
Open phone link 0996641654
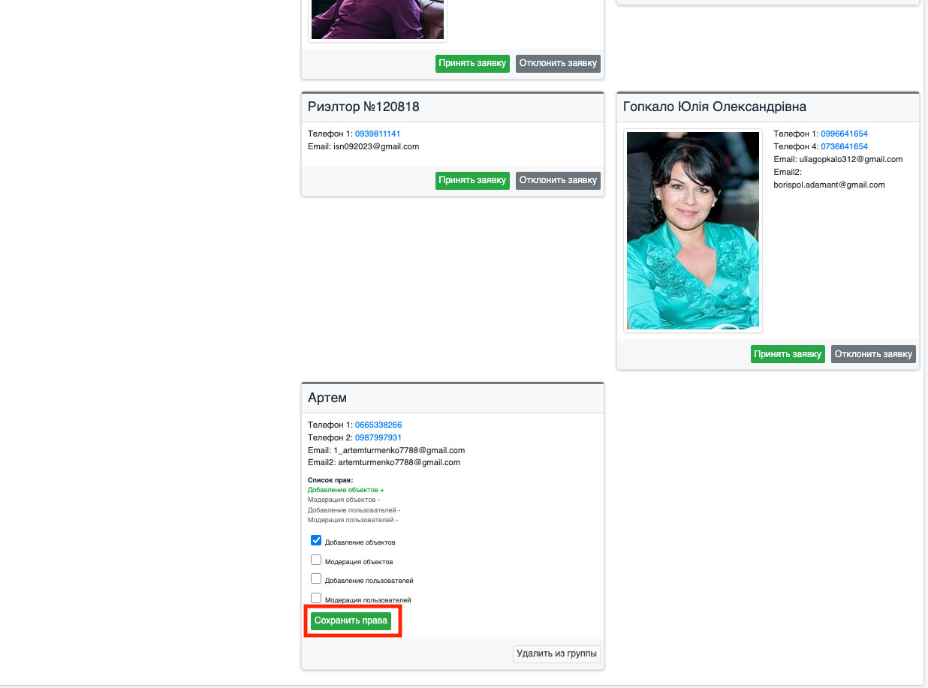click(844, 134)
